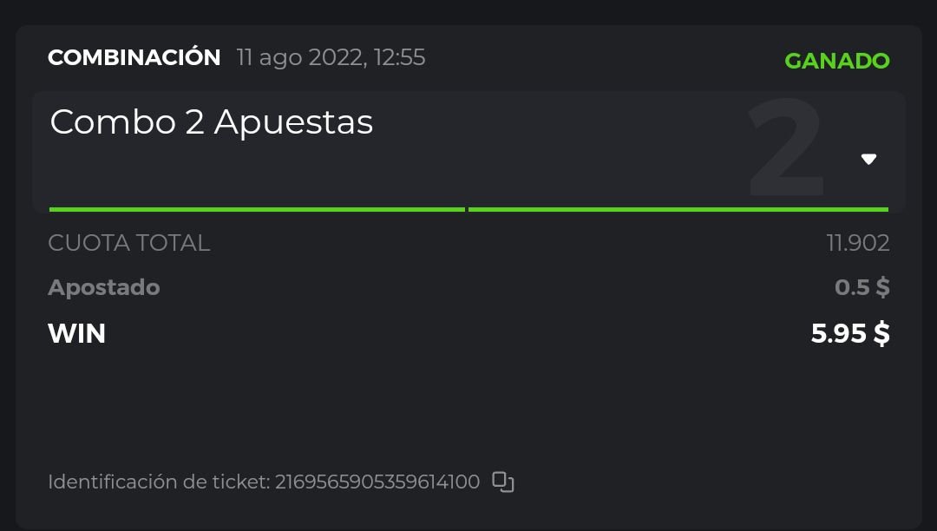The height and width of the screenshot is (531, 937).
Task: Copy the ticket identification number
Action: [503, 482]
